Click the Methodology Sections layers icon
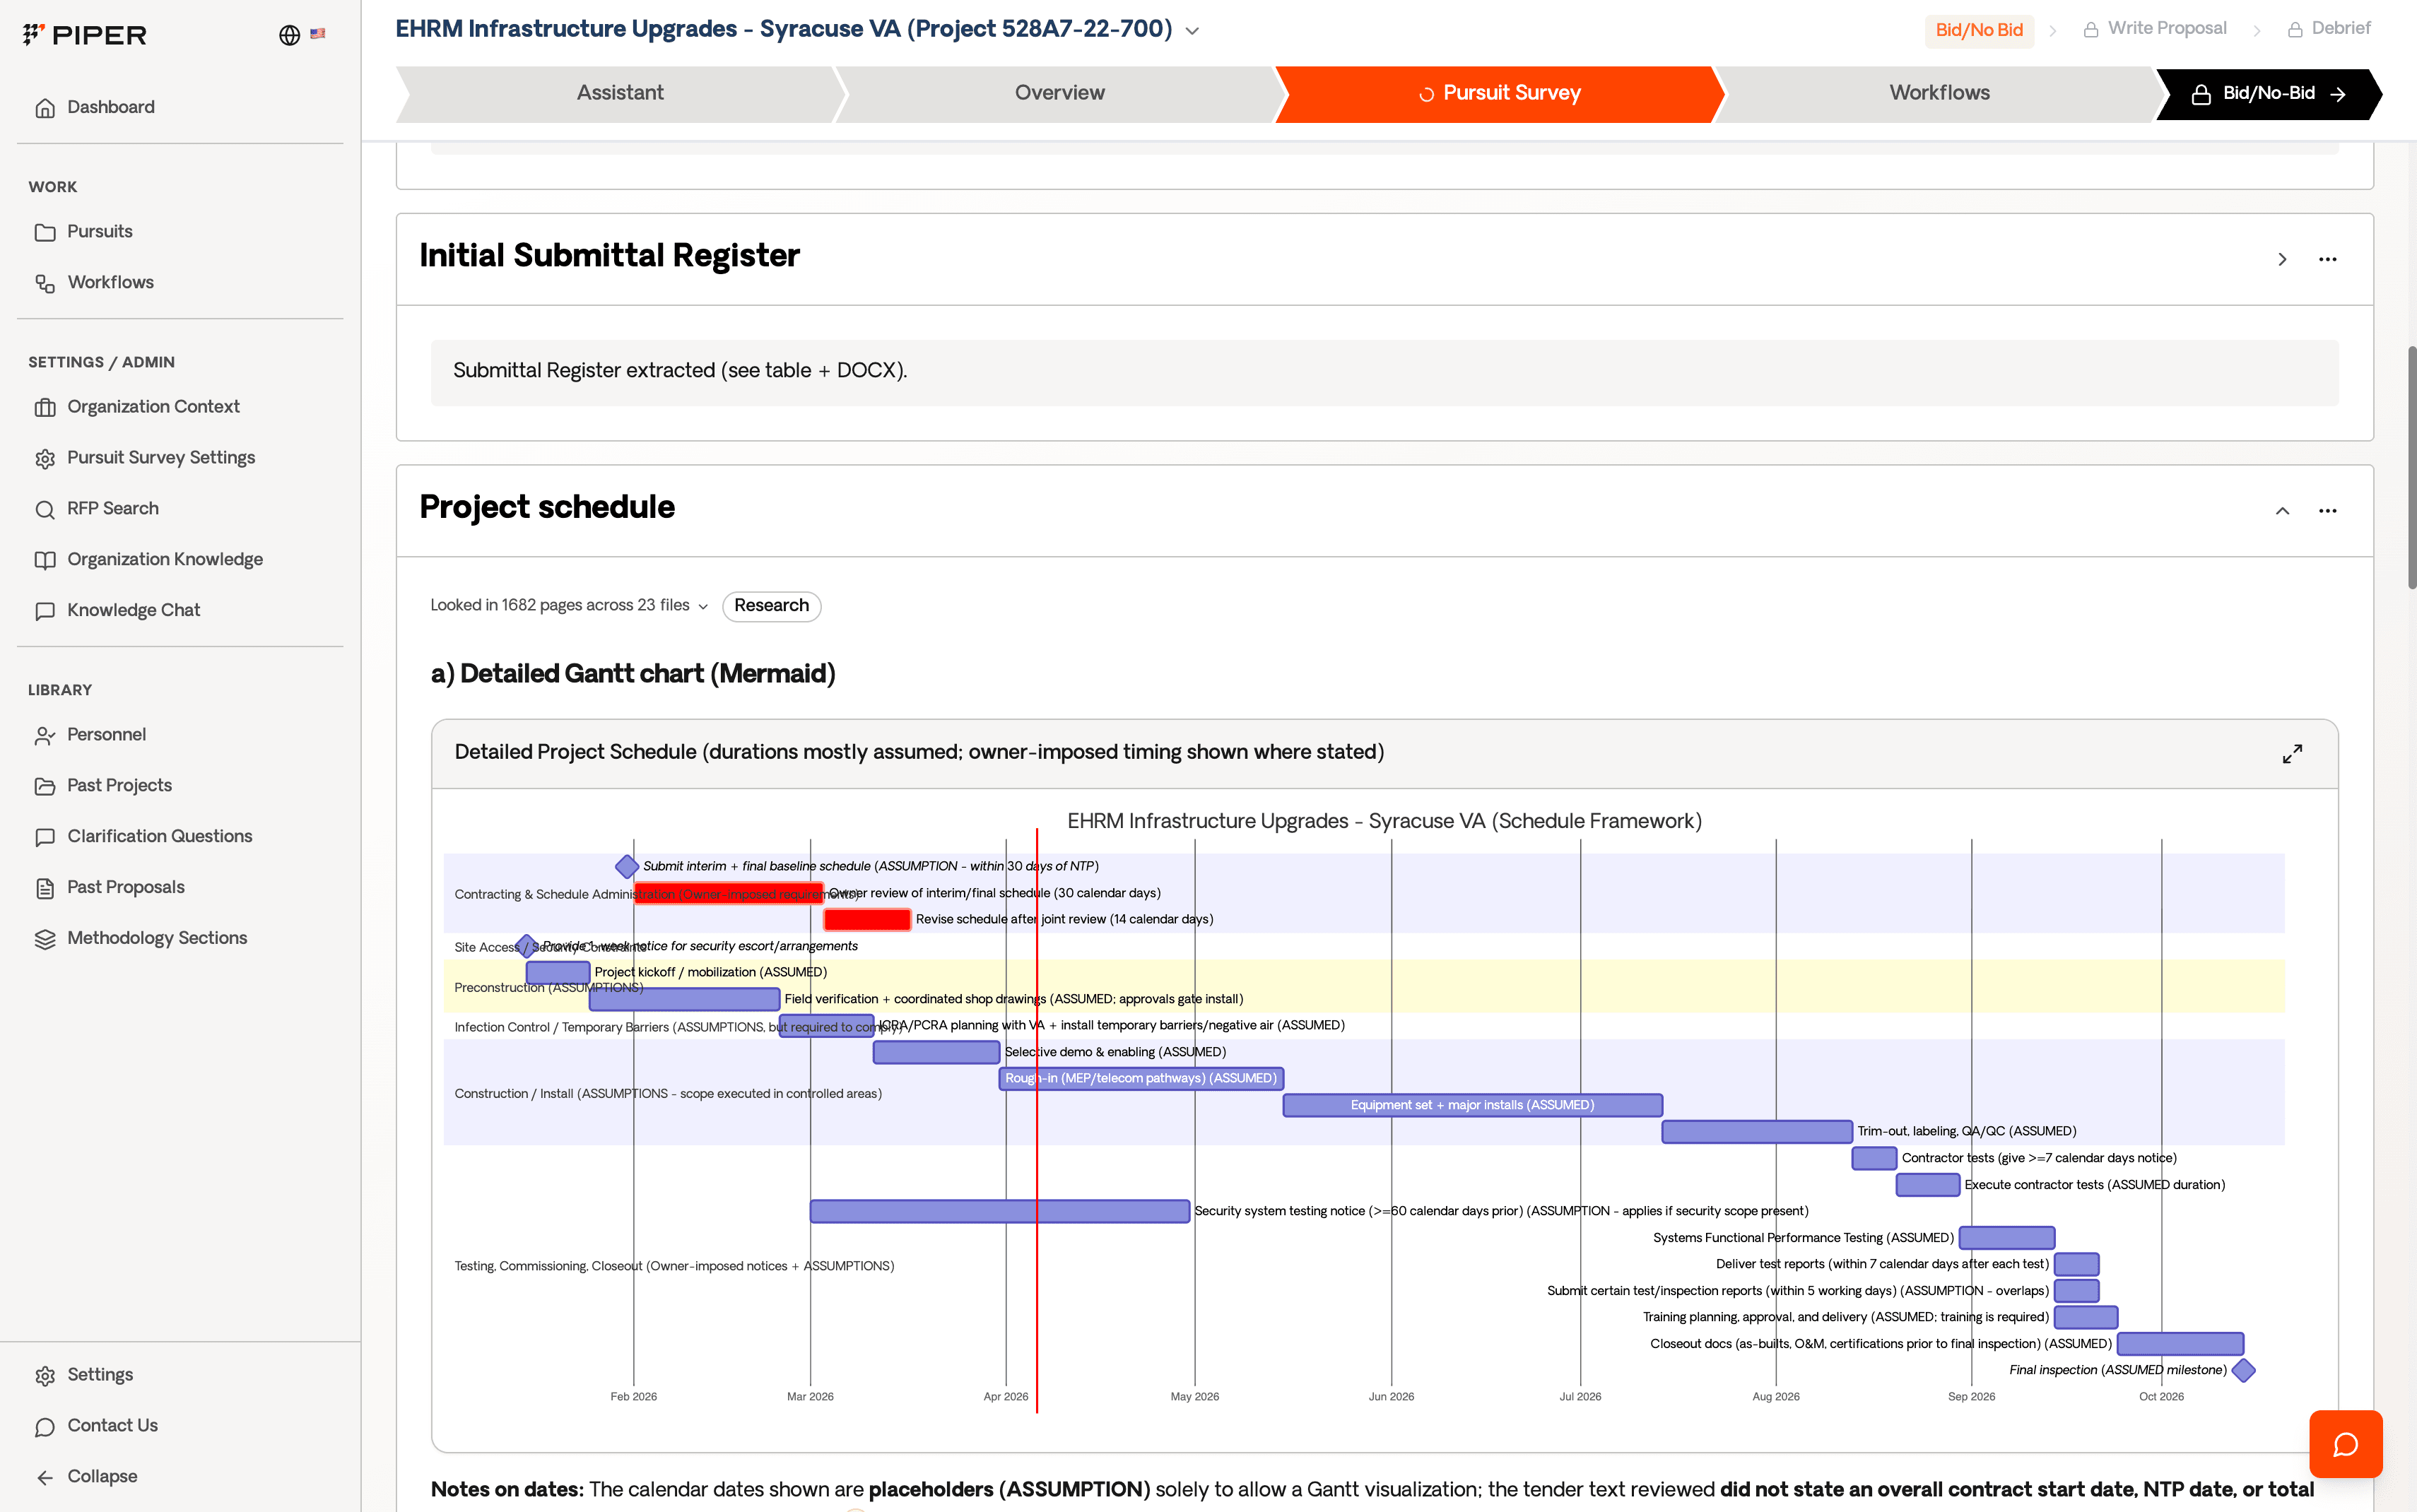2417x1512 pixels. (x=45, y=939)
